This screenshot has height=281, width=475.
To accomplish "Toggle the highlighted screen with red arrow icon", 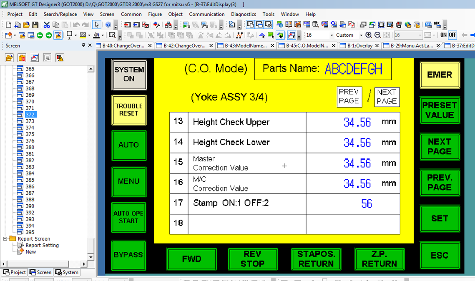I will pos(292,35).
